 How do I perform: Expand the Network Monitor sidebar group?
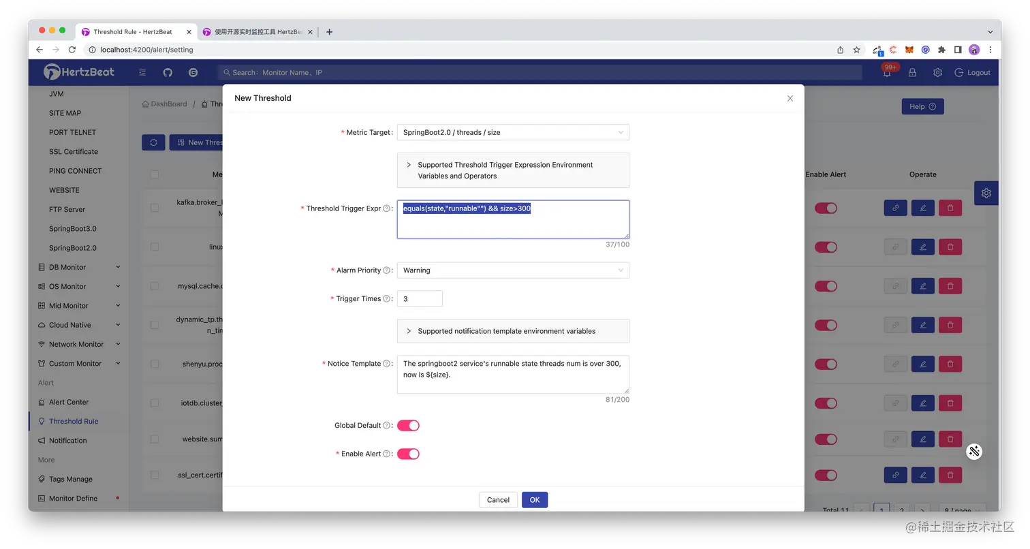80,345
